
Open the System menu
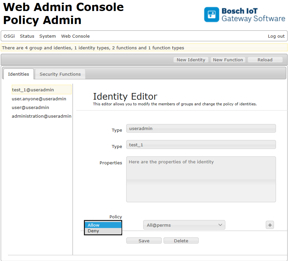pyautogui.click(x=48, y=36)
